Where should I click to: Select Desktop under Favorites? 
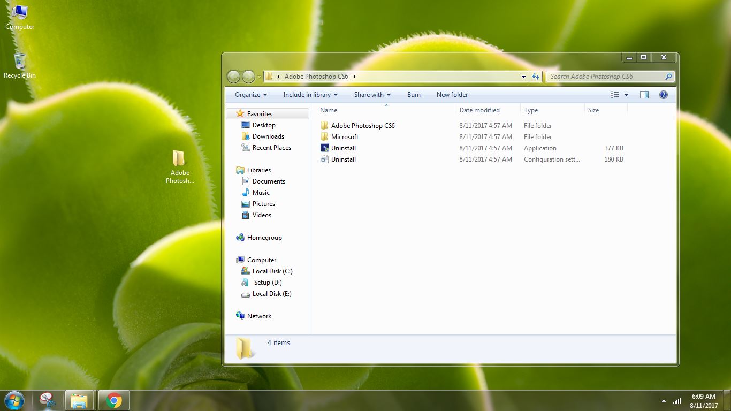[264, 125]
